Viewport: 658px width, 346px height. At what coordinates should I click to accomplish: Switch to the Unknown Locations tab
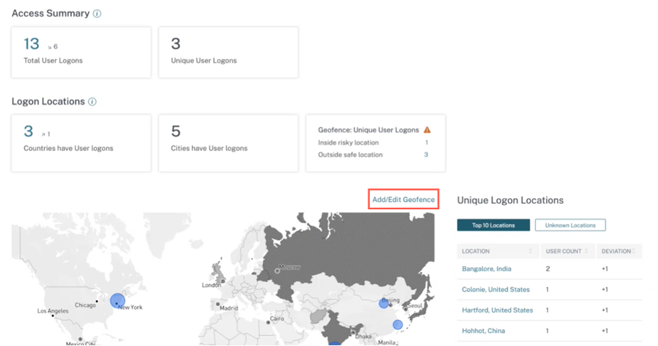[570, 225]
